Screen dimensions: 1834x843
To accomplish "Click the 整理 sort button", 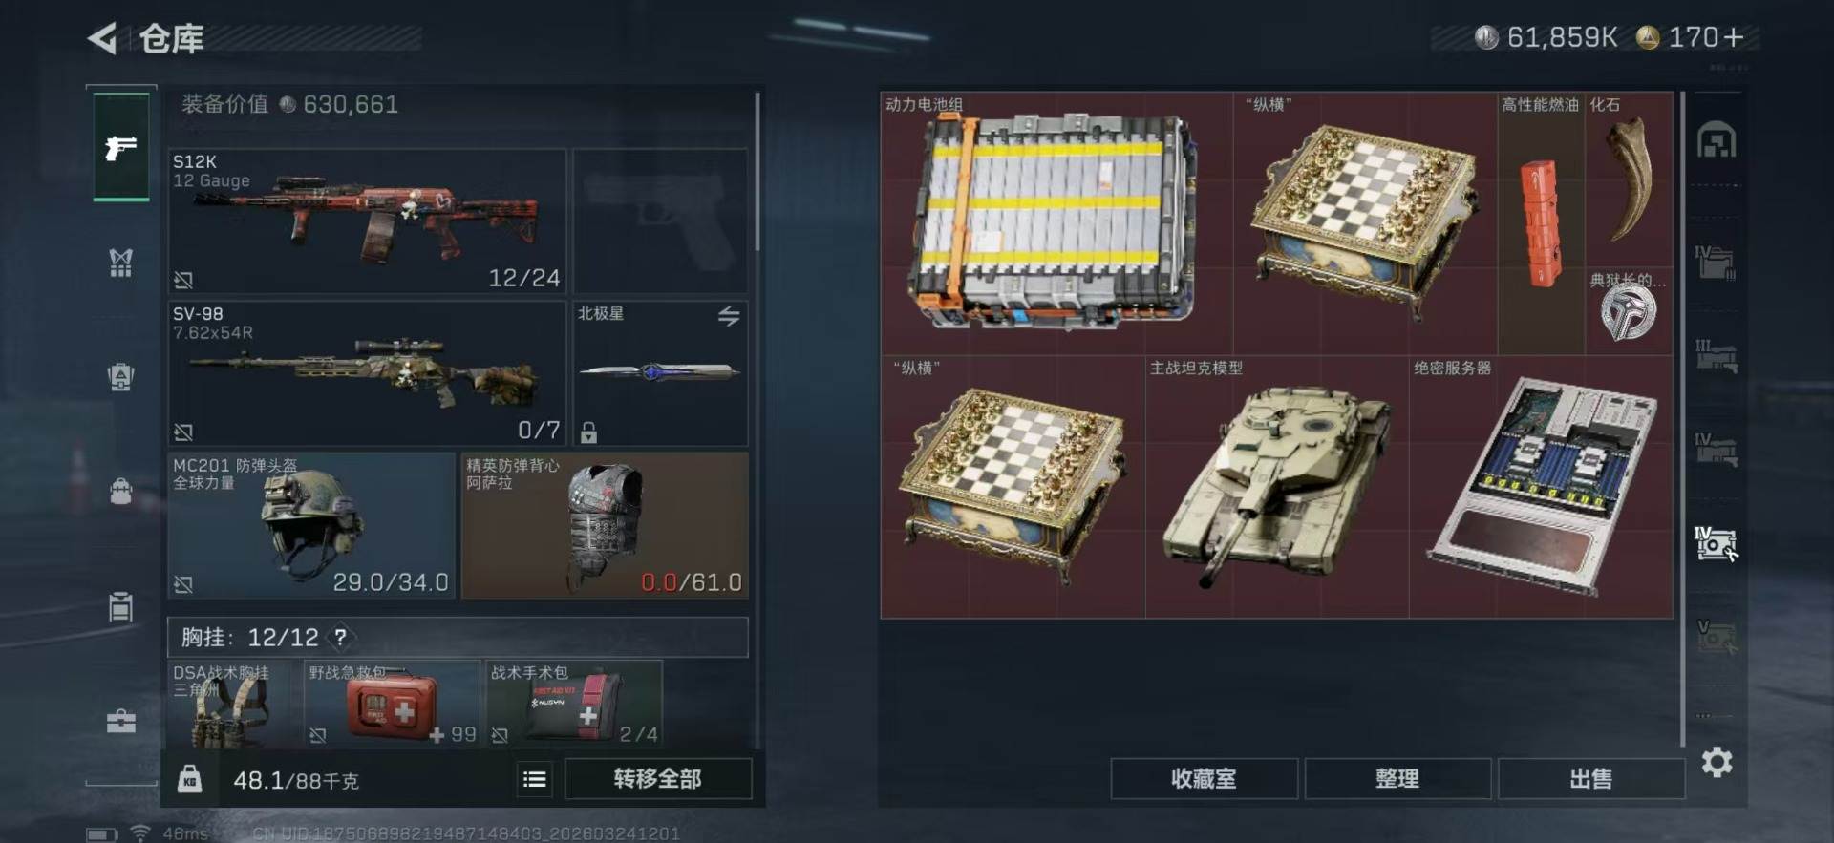I will pyautogui.click(x=1397, y=779).
